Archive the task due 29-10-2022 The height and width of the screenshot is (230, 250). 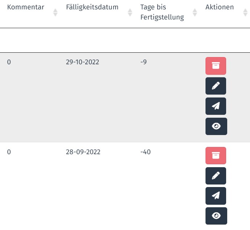(216, 66)
